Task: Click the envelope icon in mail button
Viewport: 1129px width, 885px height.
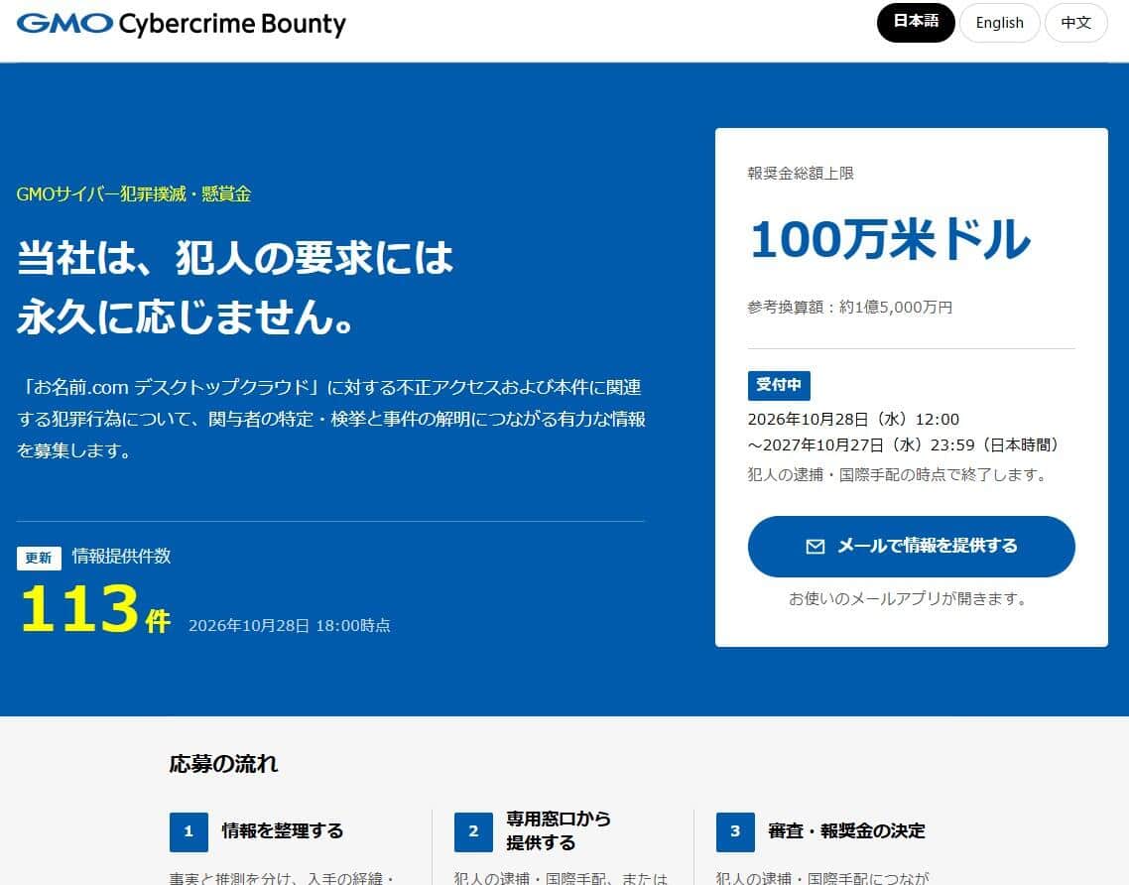Action: point(815,547)
